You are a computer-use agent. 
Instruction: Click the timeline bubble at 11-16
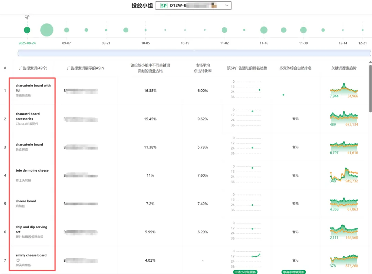264,30
